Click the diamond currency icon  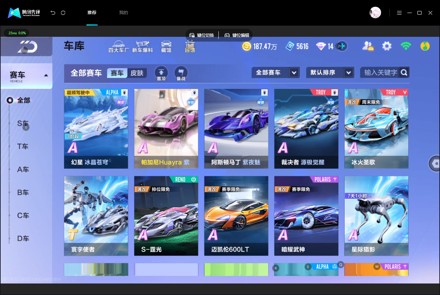321,46
